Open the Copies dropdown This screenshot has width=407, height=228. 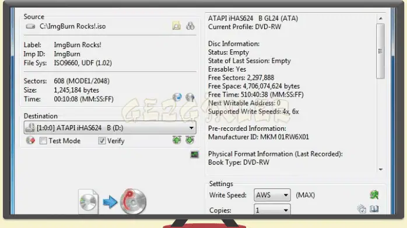(x=272, y=209)
